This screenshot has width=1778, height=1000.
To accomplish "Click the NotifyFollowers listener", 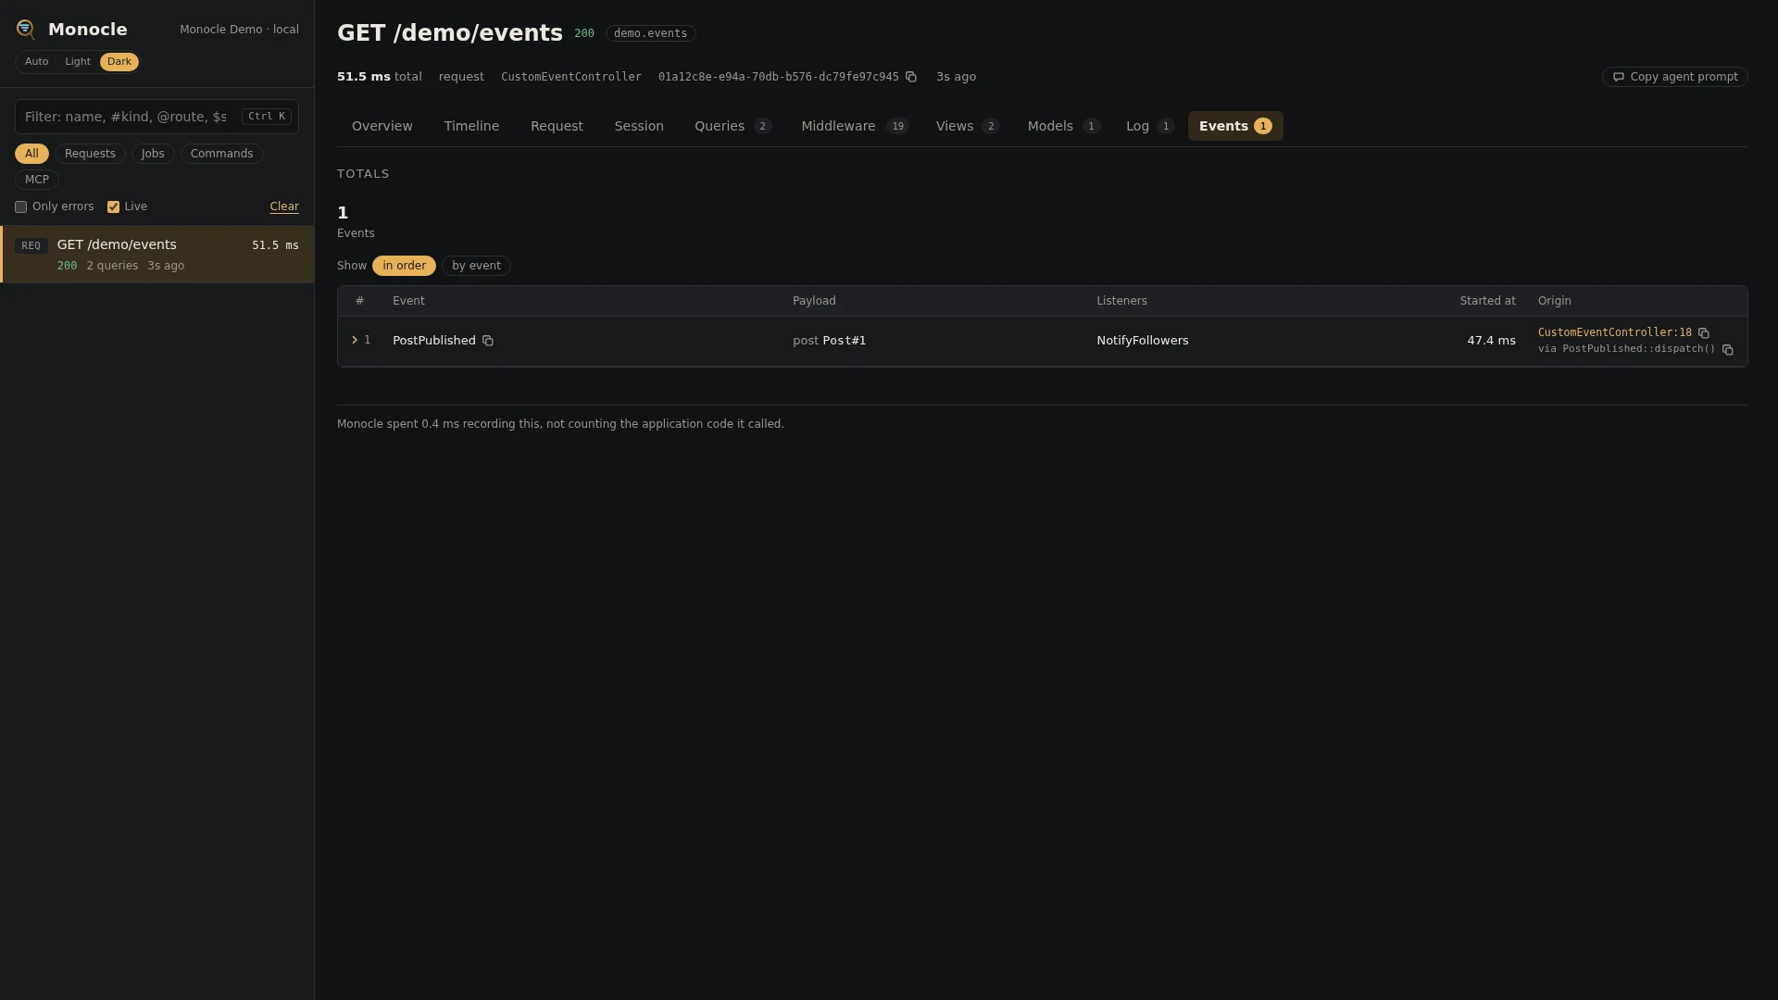I will 1143,341.
